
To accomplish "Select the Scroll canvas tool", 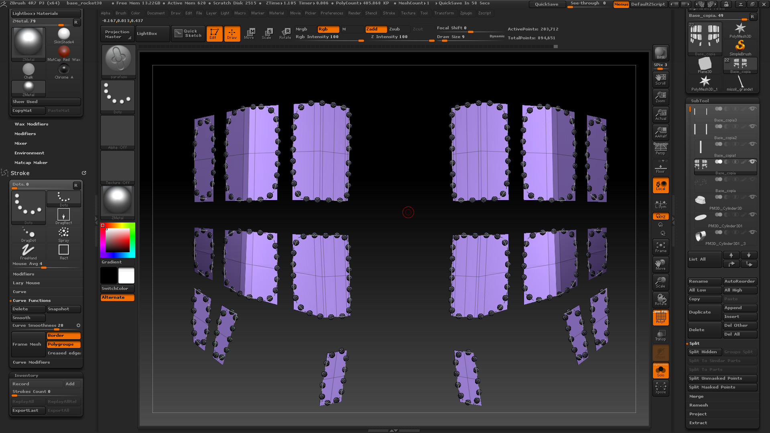I will pyautogui.click(x=660, y=79).
